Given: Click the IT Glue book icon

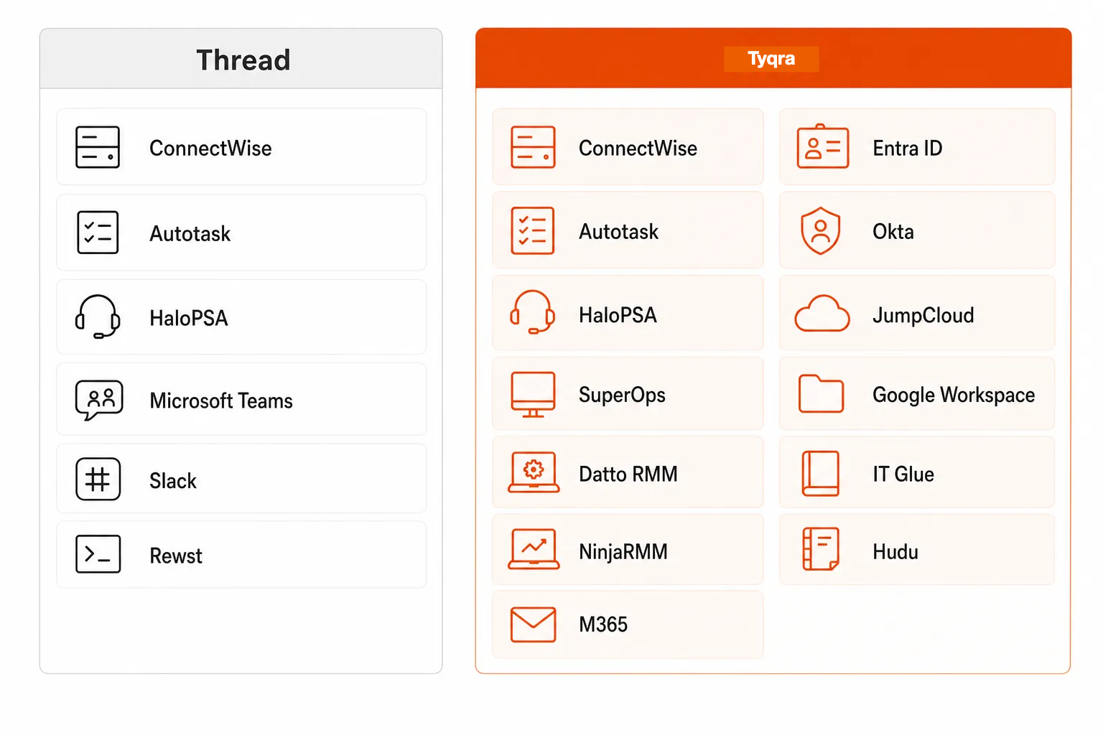Looking at the screenshot, I should (821, 473).
